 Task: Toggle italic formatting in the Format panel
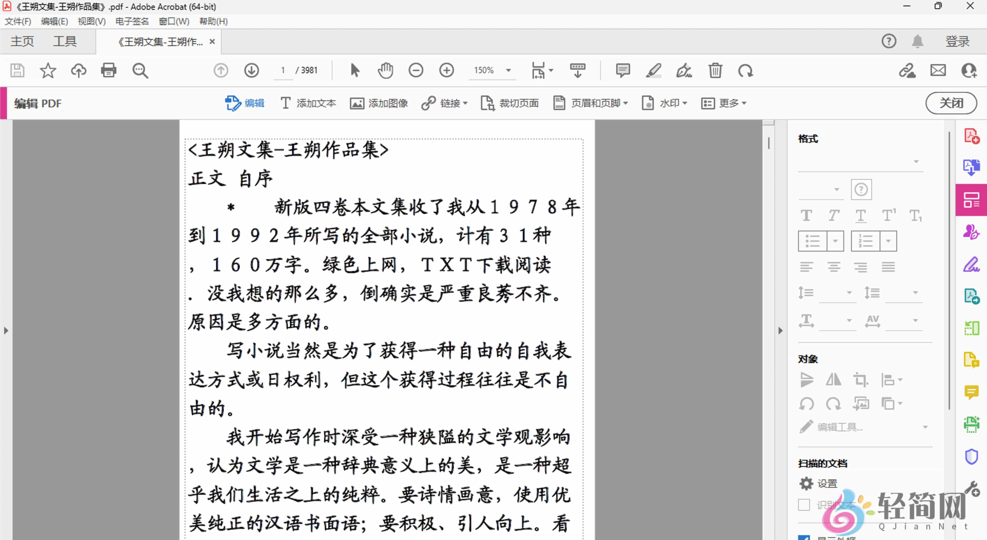[x=834, y=215]
